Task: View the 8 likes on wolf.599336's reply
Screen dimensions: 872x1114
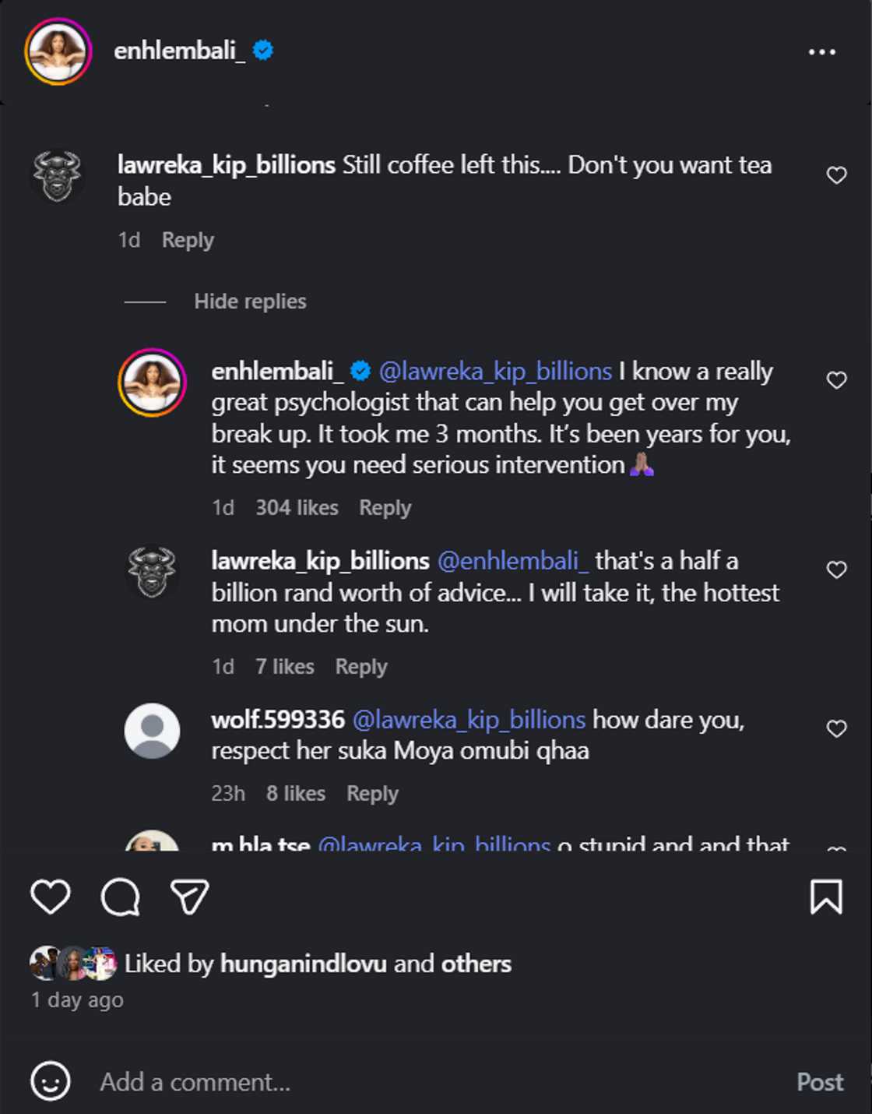Action: [x=296, y=794]
